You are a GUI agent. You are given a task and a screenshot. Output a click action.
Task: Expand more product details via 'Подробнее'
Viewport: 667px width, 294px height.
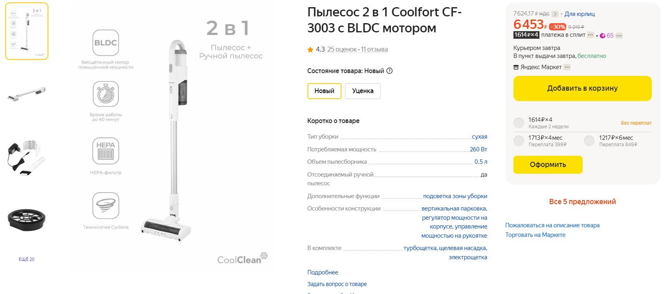(323, 272)
